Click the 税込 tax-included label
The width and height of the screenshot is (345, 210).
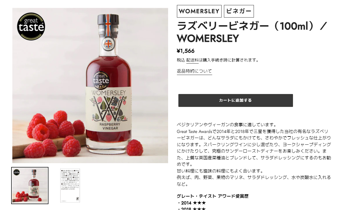pyautogui.click(x=181, y=60)
